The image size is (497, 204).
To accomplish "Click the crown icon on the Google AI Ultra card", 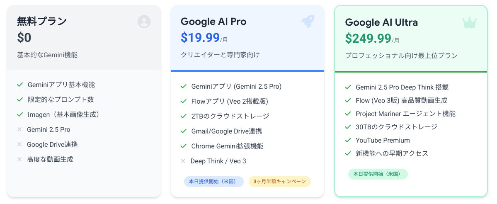I will 469,22.
